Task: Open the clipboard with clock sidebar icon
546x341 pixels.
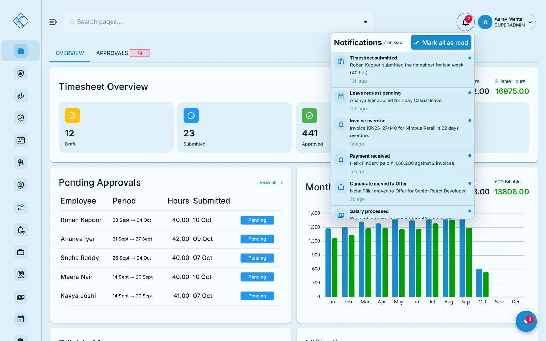Action: click(21, 275)
